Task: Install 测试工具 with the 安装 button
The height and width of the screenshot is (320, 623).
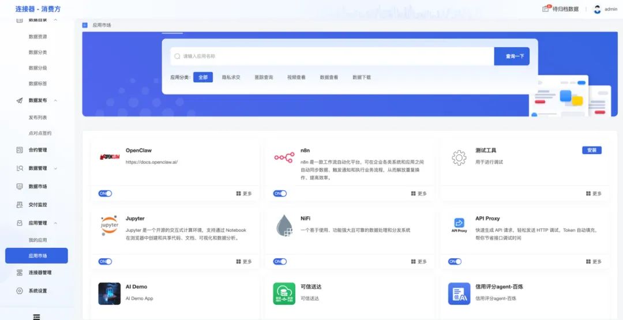Action: [x=592, y=150]
